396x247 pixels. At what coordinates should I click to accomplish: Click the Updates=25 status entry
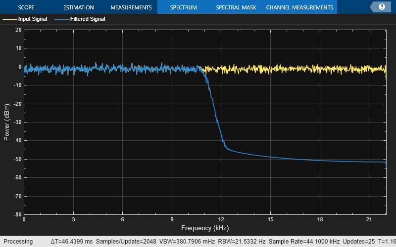tap(358, 242)
